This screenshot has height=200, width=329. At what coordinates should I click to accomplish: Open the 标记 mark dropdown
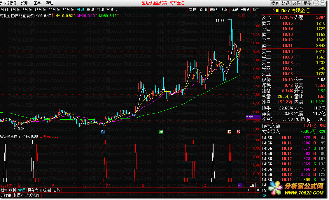[x=235, y=10]
